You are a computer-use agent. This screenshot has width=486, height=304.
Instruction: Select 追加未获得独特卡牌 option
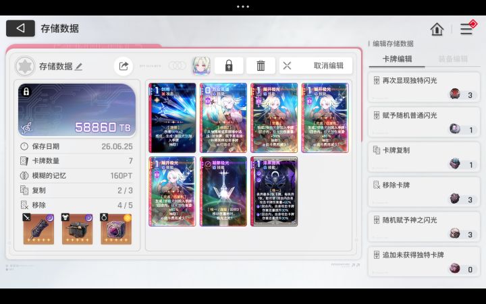coord(424,262)
